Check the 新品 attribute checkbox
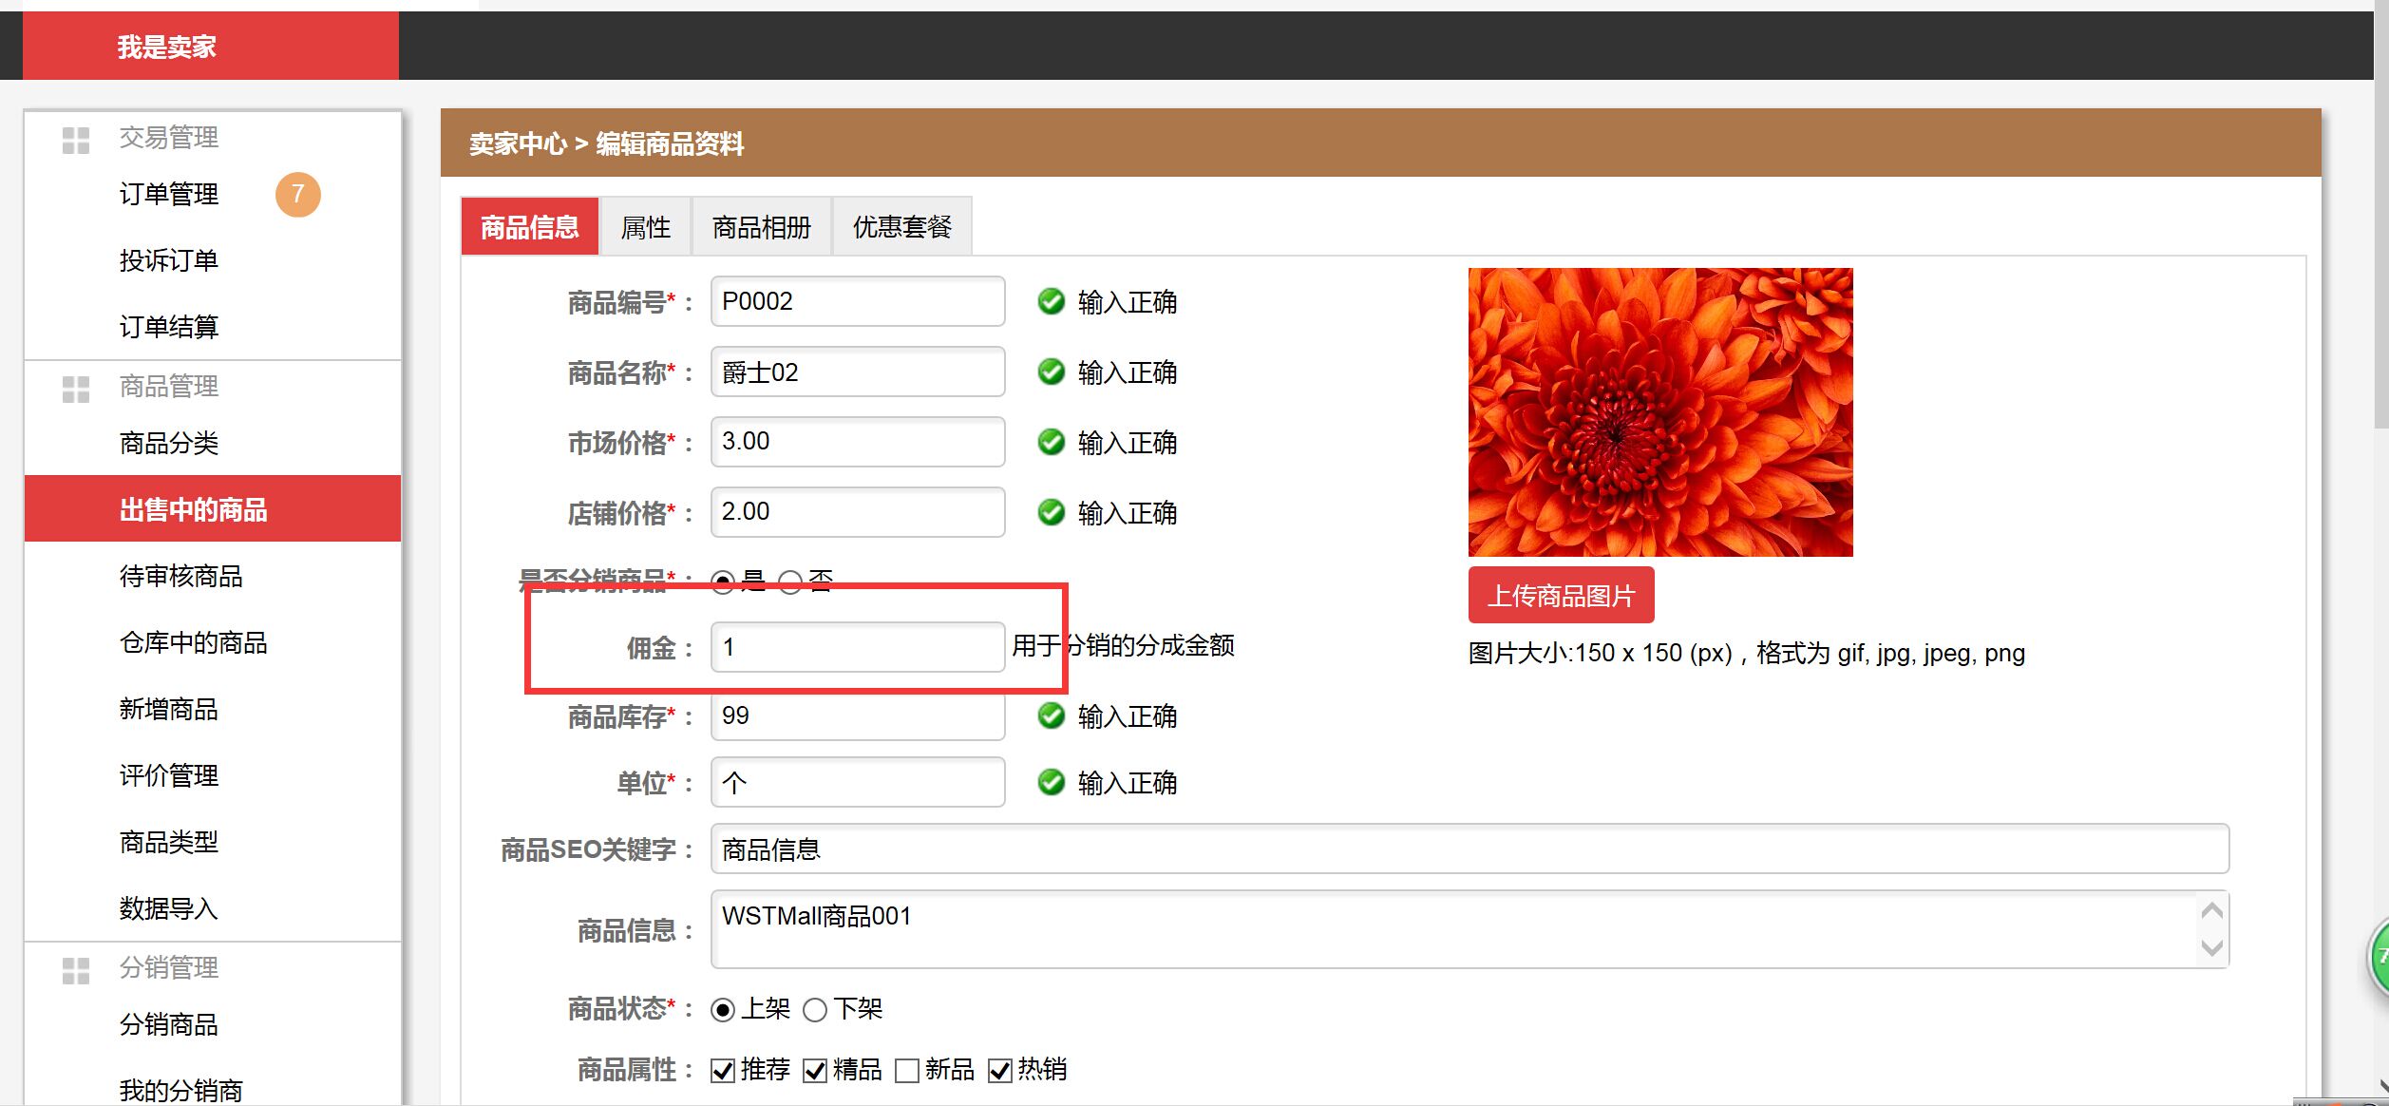The image size is (2389, 1106). coord(907,1071)
